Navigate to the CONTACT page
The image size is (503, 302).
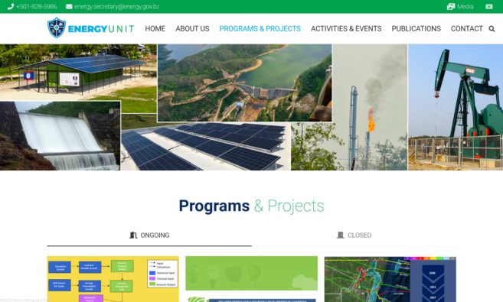tap(466, 29)
